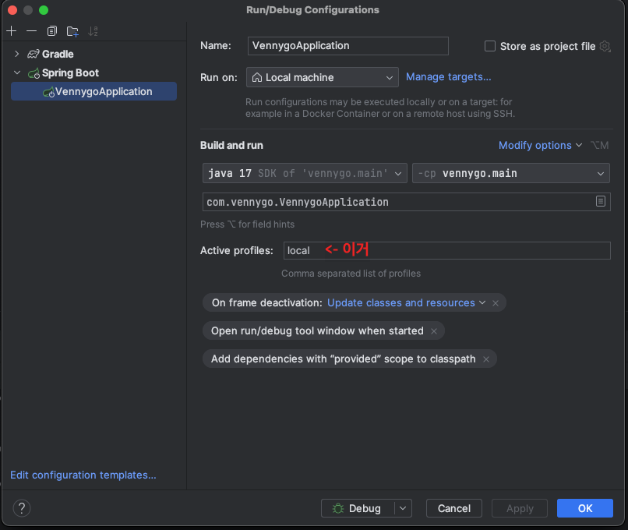Image resolution: width=628 pixels, height=530 pixels.
Task: Remove the On frame deactivation option
Action: (x=496, y=303)
